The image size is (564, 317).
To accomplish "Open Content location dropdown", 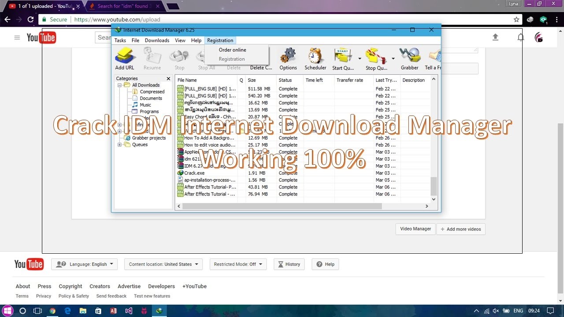I will pos(163,264).
